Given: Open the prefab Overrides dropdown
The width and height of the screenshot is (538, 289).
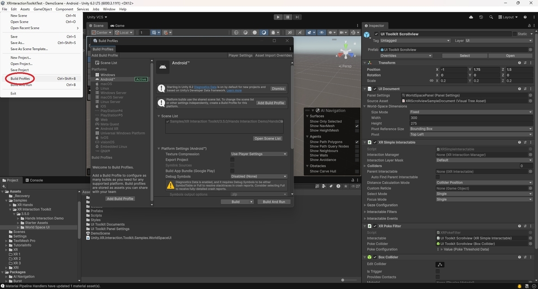Looking at the screenshot, I should pyautogui.click(x=406, y=56).
